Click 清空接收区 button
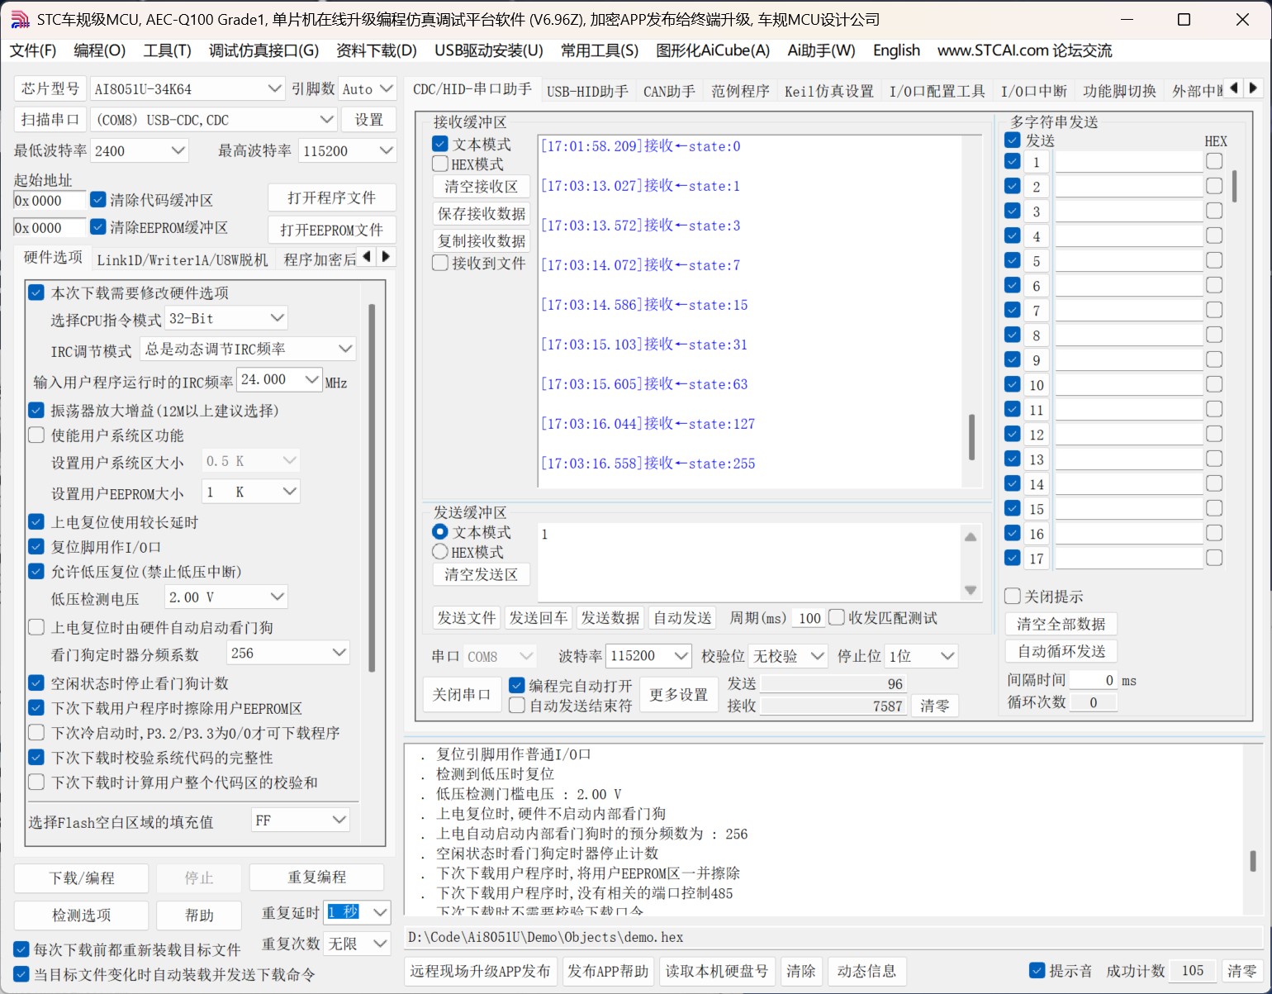 [481, 186]
